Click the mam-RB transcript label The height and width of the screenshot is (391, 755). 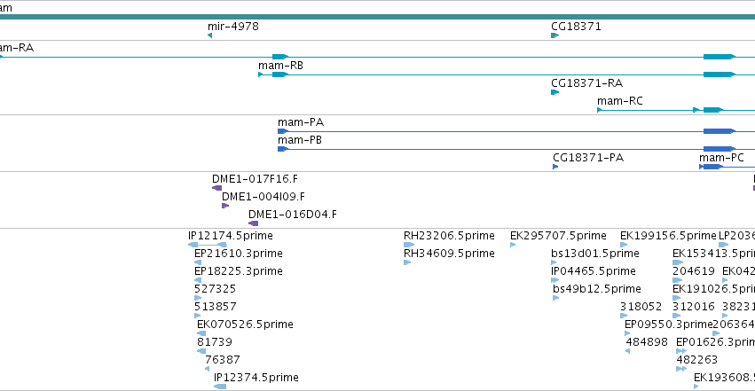(x=280, y=66)
